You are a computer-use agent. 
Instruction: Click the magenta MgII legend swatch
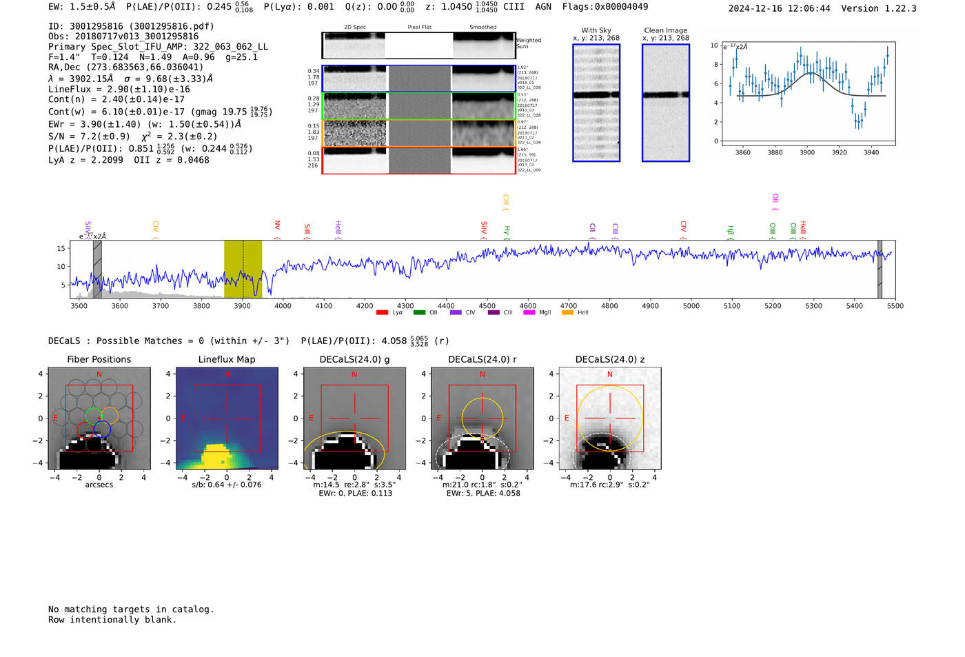[529, 313]
